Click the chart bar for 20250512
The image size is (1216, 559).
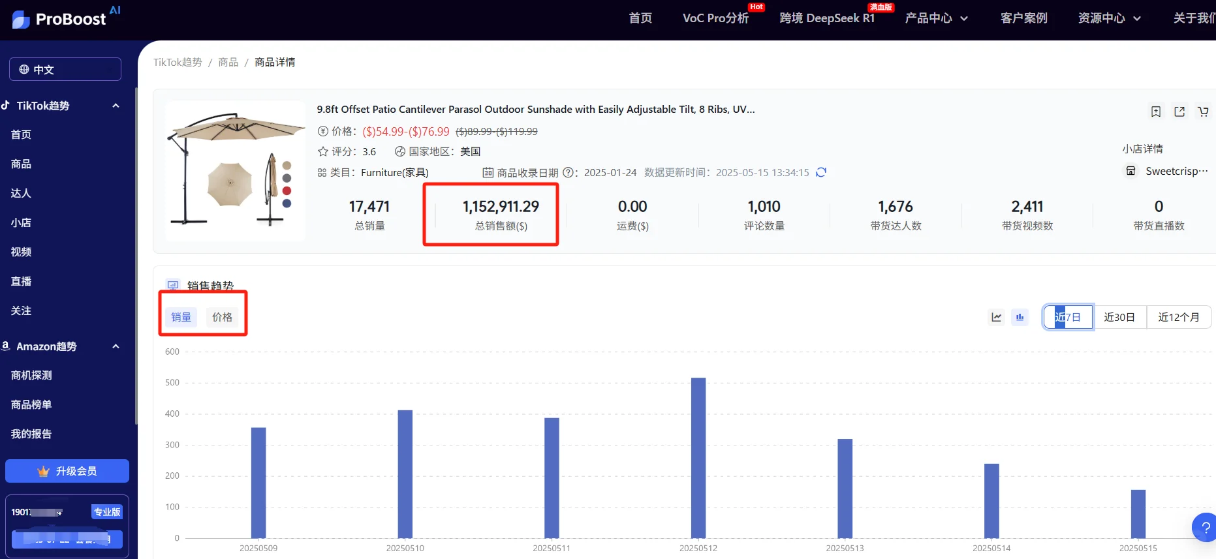point(698,458)
